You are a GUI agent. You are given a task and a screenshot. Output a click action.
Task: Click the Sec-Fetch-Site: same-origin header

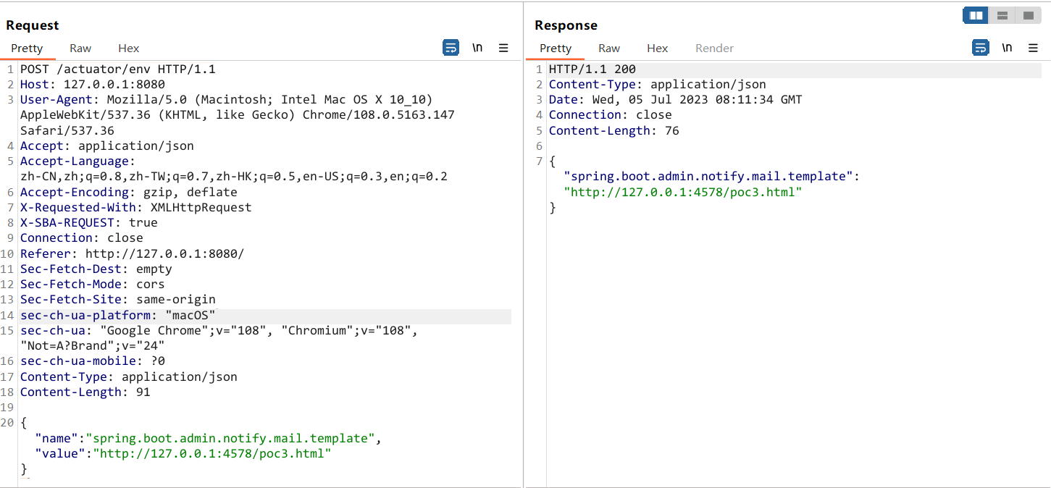click(118, 300)
